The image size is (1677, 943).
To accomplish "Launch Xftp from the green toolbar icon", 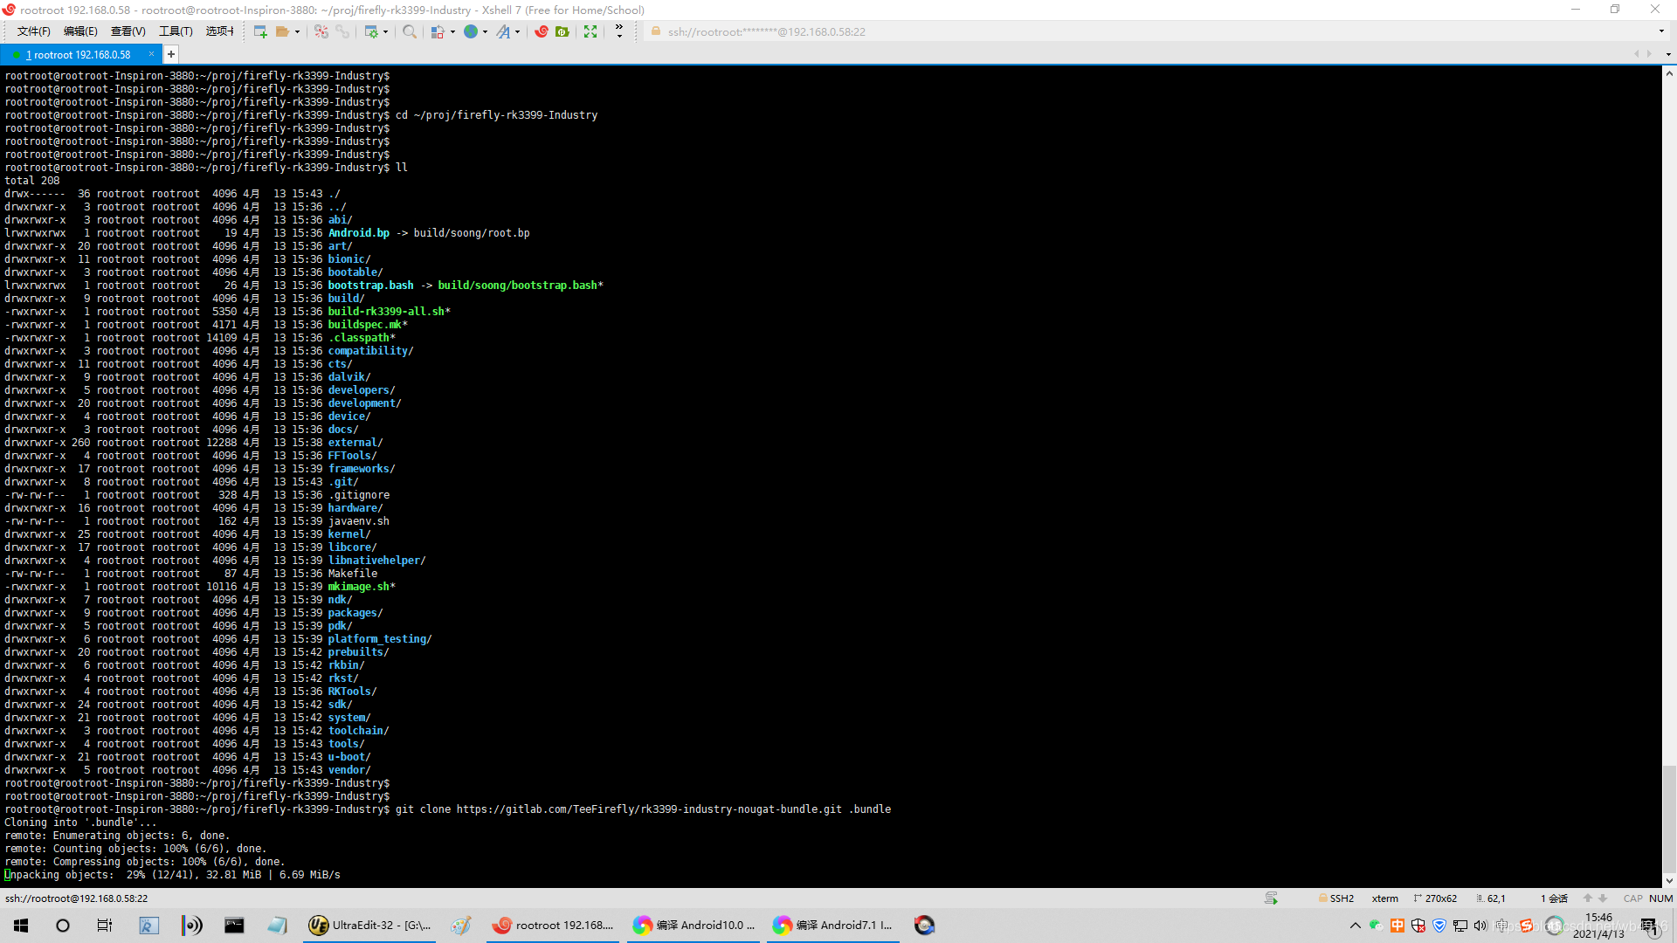I will click(x=562, y=31).
